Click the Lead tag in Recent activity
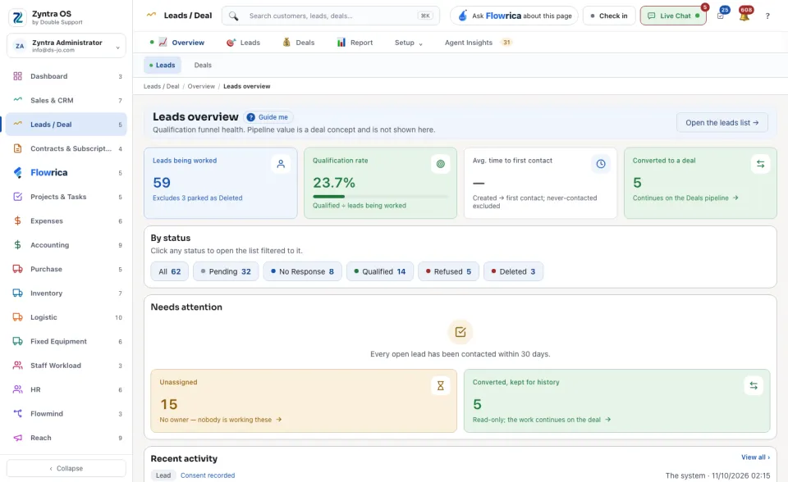Screen dimensions: 788x482 [163, 475]
